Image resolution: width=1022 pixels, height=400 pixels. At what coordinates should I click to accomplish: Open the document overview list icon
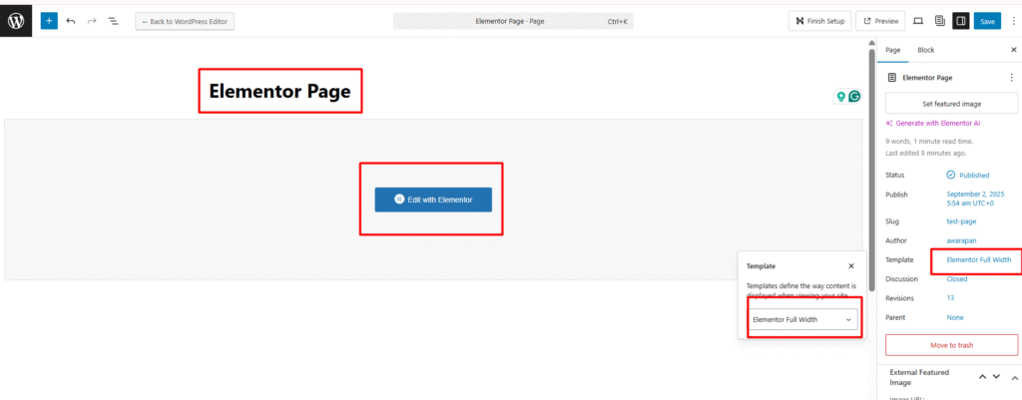pos(113,20)
